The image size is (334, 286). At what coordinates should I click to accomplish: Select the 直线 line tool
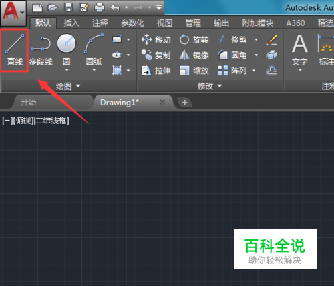pyautogui.click(x=15, y=50)
